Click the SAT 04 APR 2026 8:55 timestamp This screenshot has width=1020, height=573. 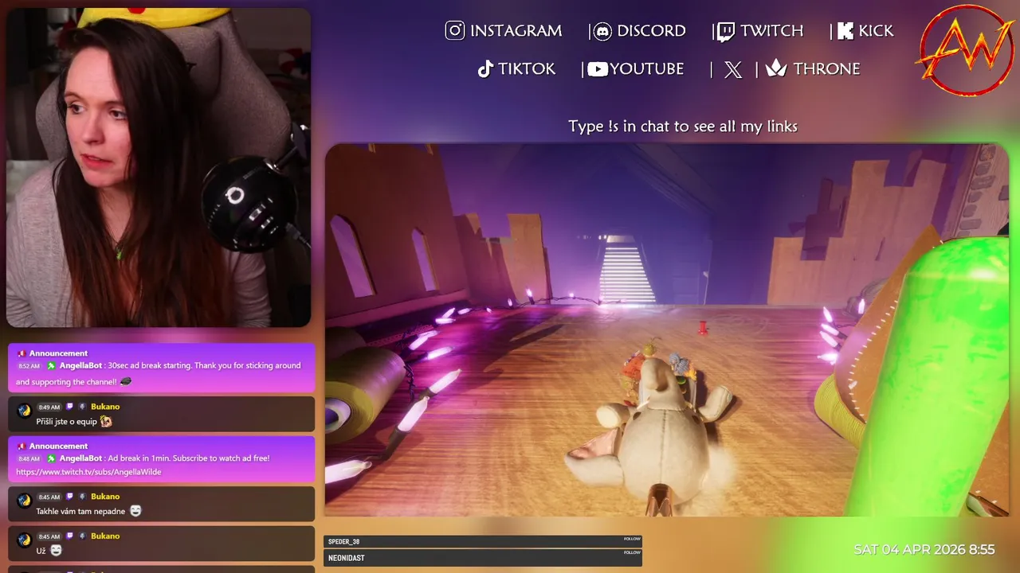pos(924,550)
